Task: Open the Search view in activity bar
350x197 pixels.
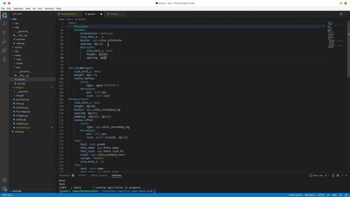Action: coord(4,24)
